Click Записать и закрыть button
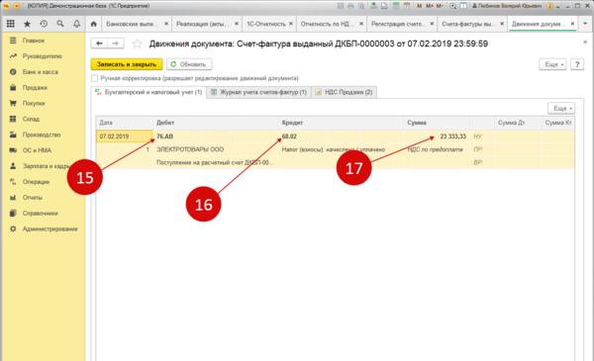The width and height of the screenshot is (594, 361). (x=127, y=64)
